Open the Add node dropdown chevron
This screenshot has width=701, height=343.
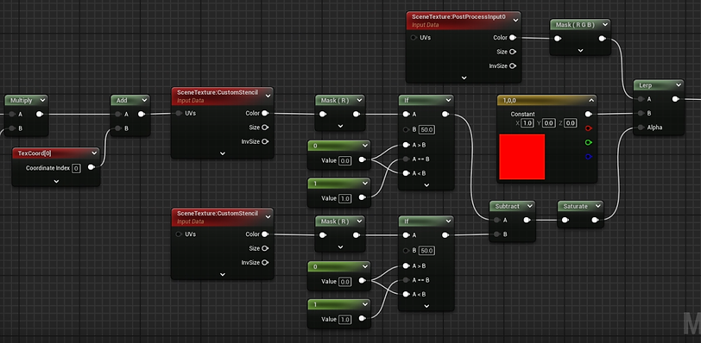[144, 100]
